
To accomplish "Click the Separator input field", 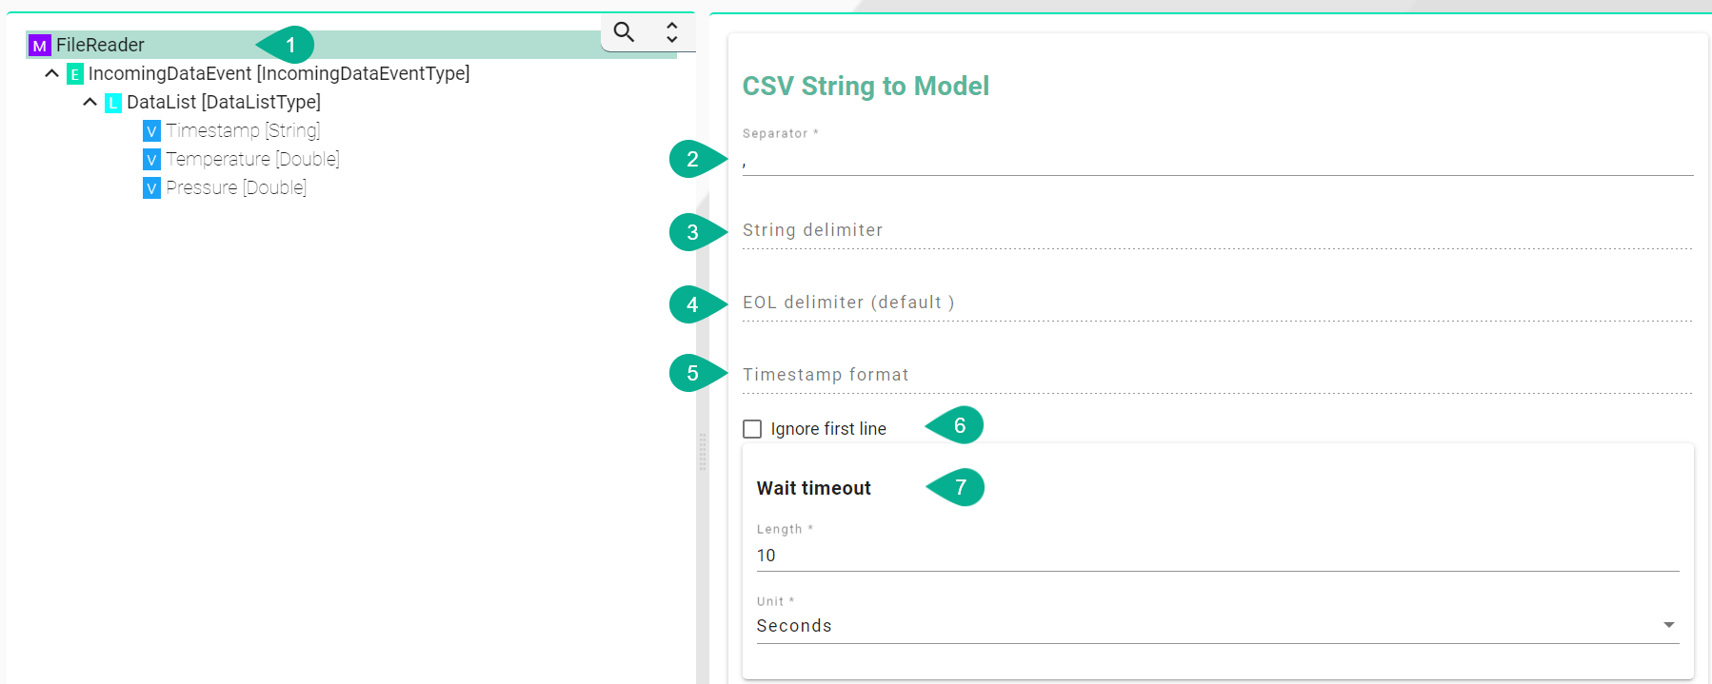I will coord(1217,162).
